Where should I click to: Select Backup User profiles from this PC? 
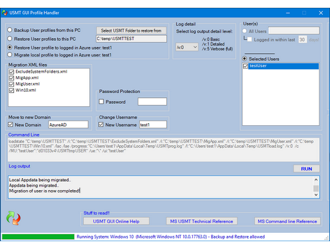click(x=10, y=30)
